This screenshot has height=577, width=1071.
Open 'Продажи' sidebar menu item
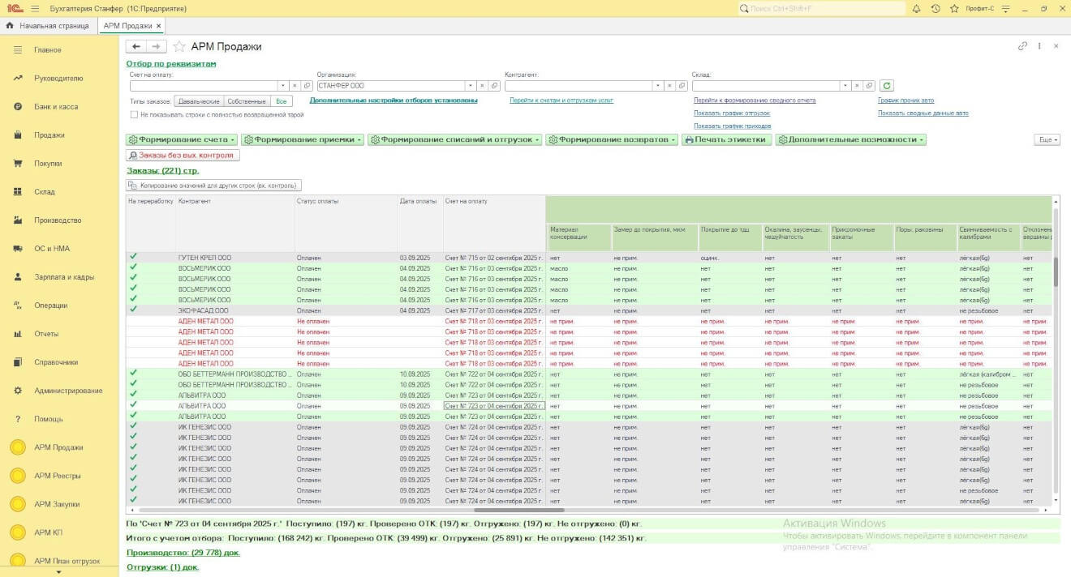(49, 135)
